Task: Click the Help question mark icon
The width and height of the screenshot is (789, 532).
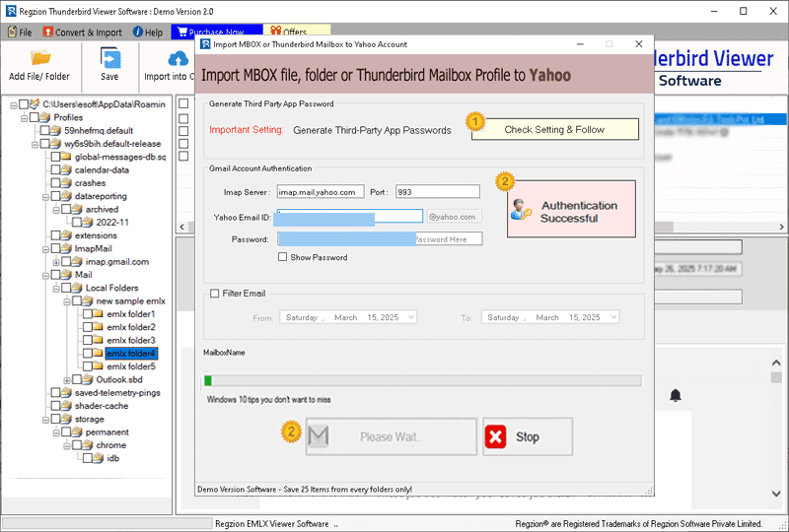Action: point(138,32)
